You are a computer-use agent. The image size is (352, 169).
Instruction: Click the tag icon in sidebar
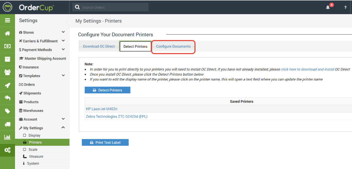(7, 111)
